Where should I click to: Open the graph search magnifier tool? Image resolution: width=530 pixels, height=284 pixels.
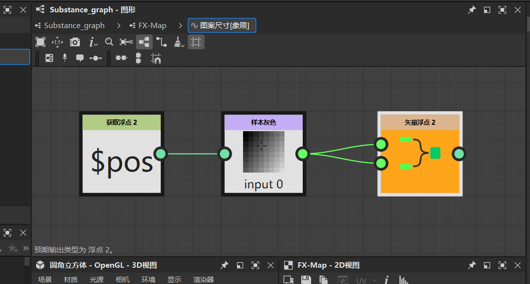pyautogui.click(x=109, y=41)
